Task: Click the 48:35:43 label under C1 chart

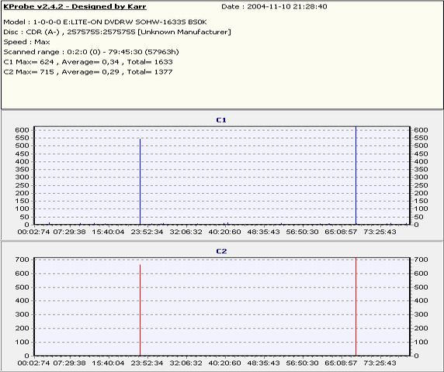Action: click(264, 232)
